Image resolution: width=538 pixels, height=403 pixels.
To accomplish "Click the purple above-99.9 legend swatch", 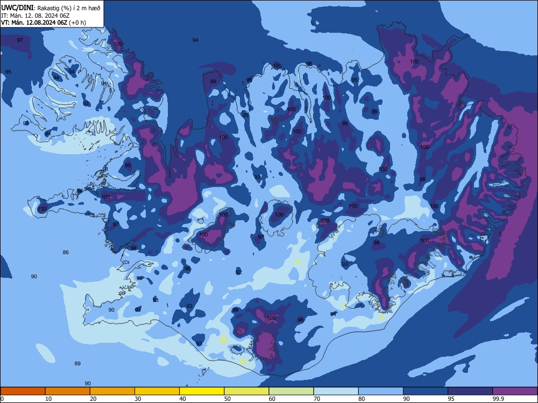I will 515,391.
